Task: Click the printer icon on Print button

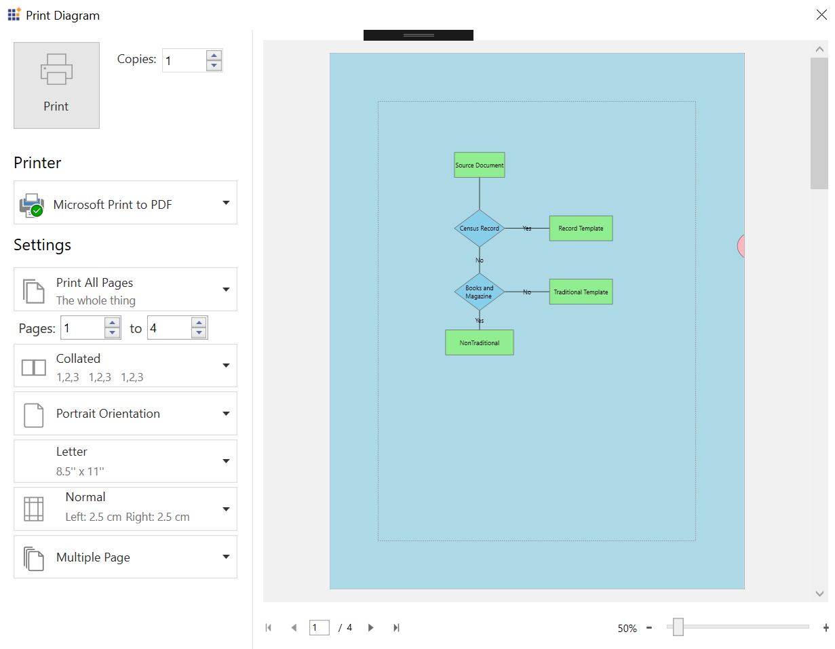Action: 56,69
